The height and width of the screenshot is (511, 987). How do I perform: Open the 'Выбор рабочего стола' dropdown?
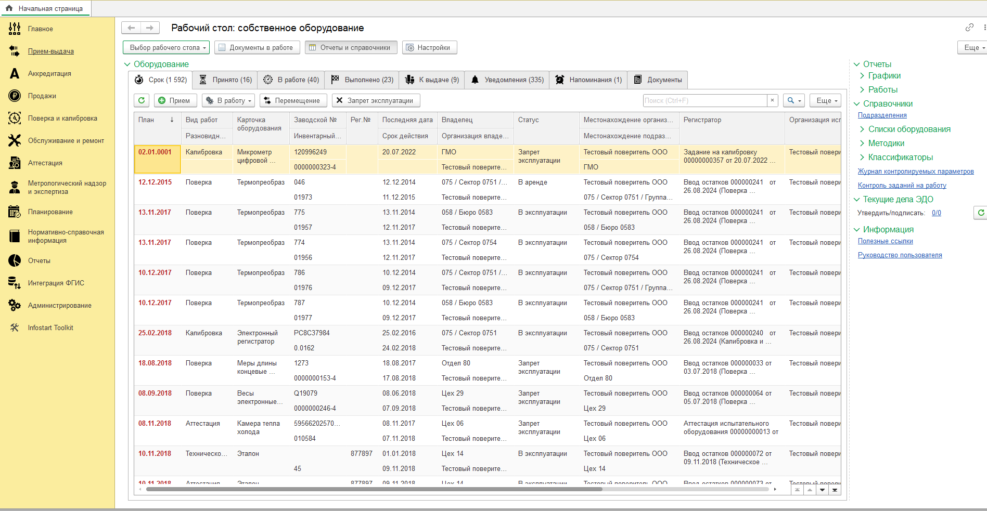click(x=166, y=47)
